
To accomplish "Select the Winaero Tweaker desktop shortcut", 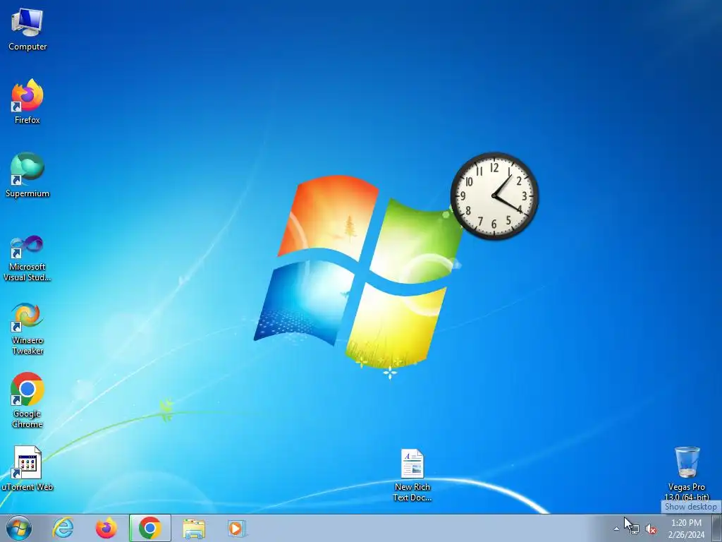I will coord(27,329).
